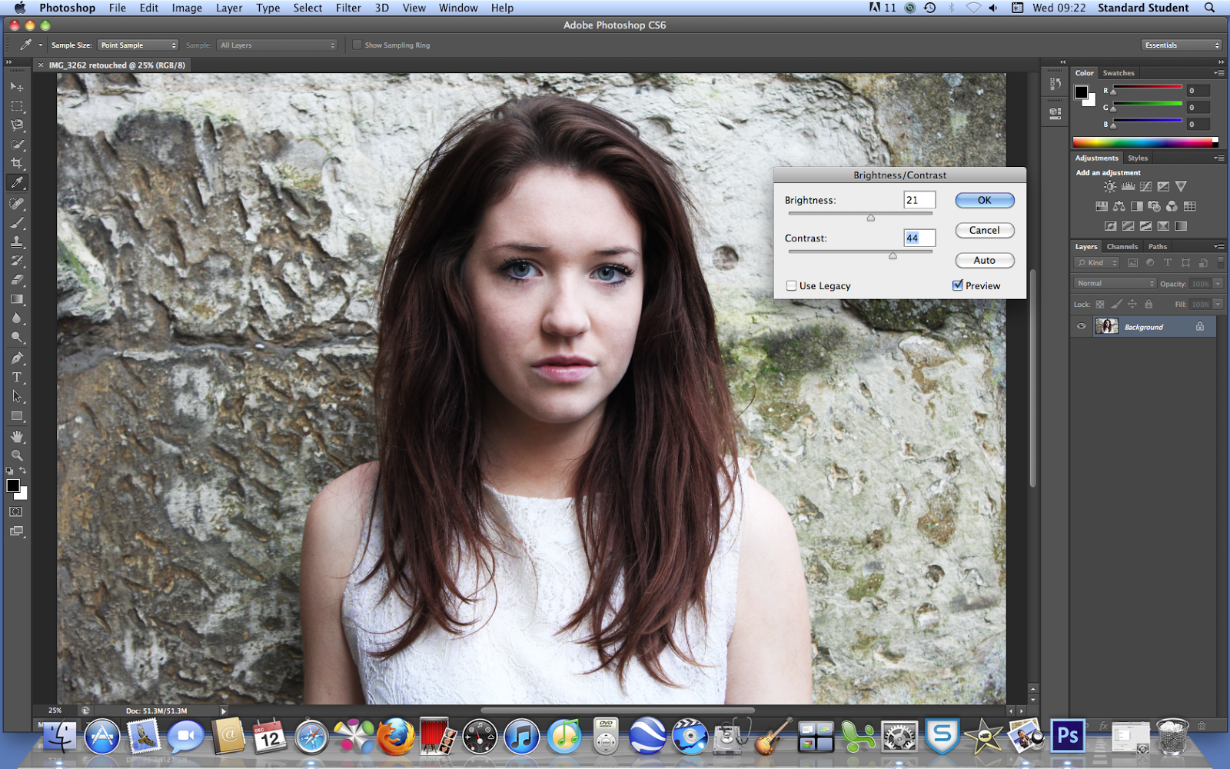Open the History panel icon
The height and width of the screenshot is (769, 1230).
pyautogui.click(x=1055, y=84)
